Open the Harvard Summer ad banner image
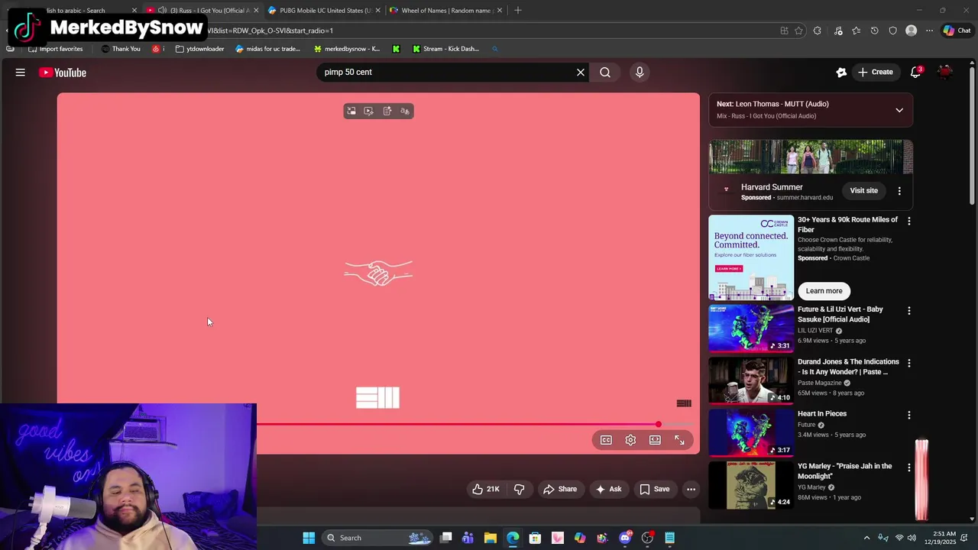Screen dimensions: 978x550 click(811, 157)
